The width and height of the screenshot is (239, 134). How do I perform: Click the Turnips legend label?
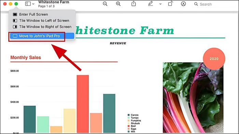point(135,118)
